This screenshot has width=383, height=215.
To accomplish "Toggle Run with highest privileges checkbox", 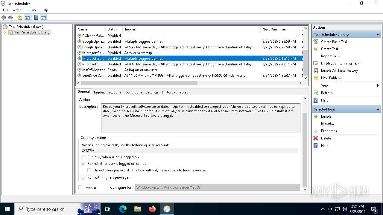I will click(83, 177).
